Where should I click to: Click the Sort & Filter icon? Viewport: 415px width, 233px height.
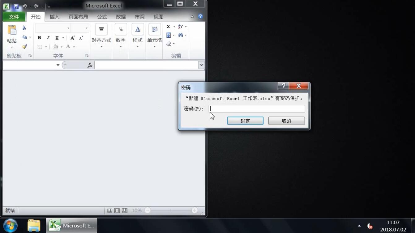[181, 27]
